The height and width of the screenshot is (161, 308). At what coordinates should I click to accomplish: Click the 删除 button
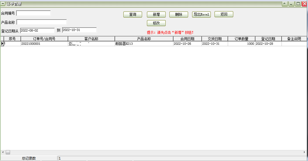point(179,14)
